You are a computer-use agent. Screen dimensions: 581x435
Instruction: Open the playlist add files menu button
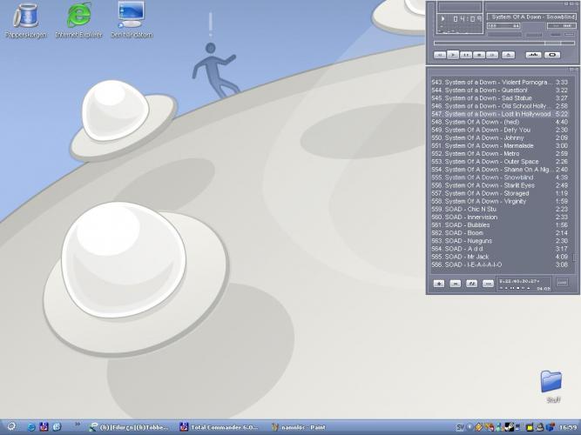pyautogui.click(x=439, y=283)
